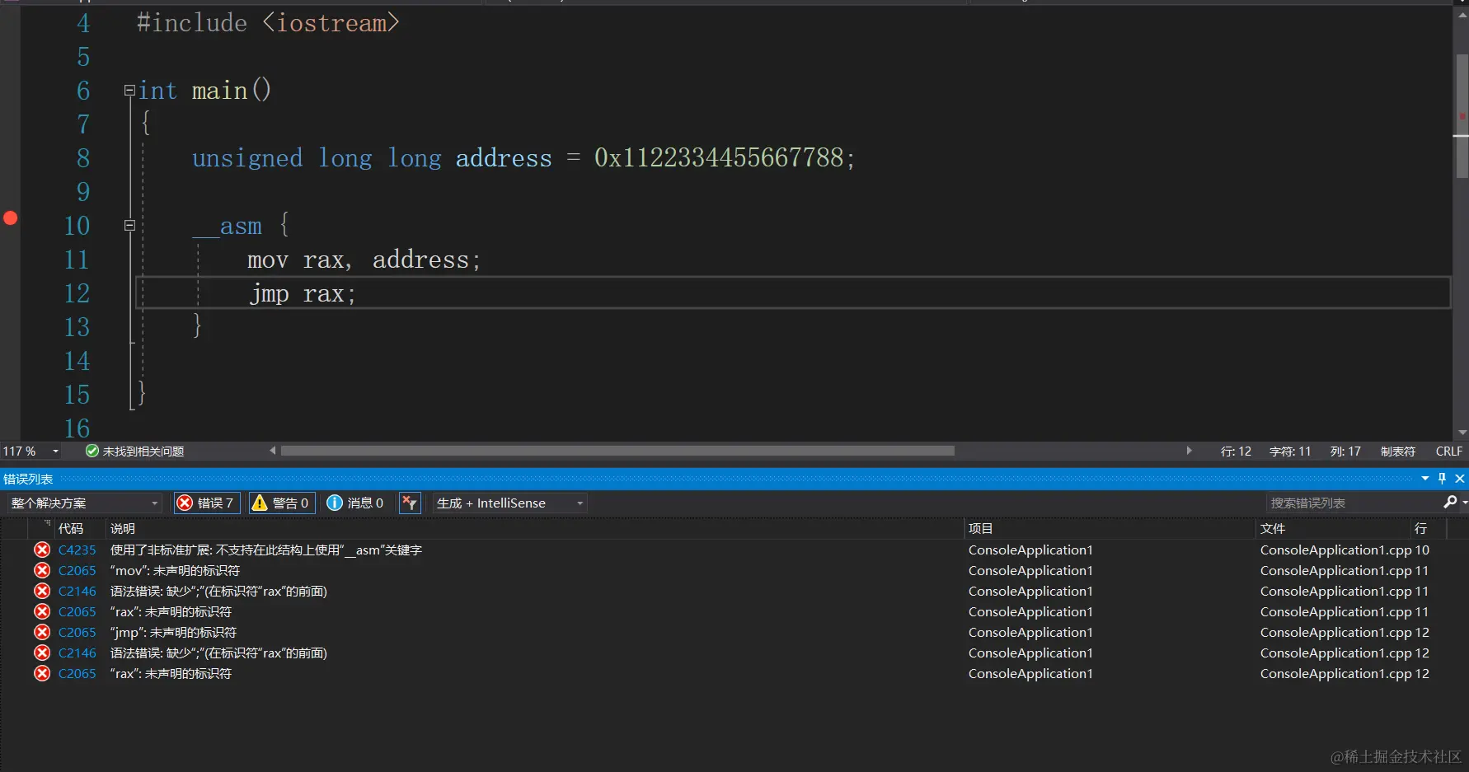Click the jmp rax; code line
This screenshot has height=772, width=1469.
tap(303, 293)
